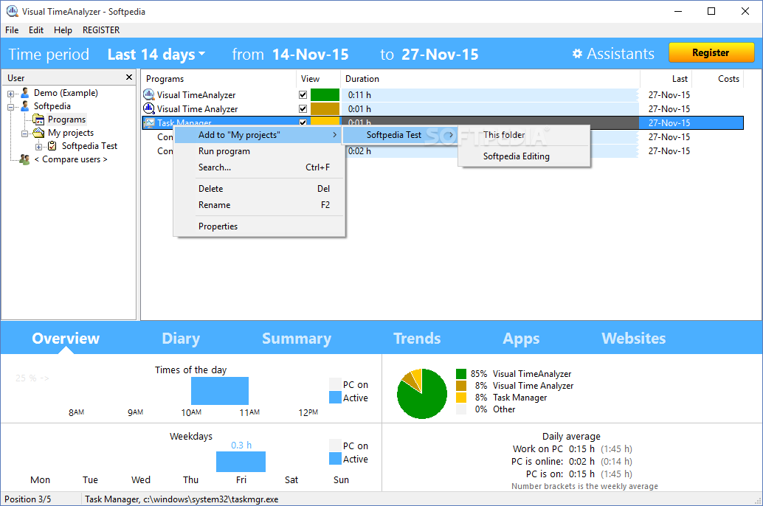Click the to date 27-Nov-15
This screenshot has height=506, width=763.
[440, 55]
